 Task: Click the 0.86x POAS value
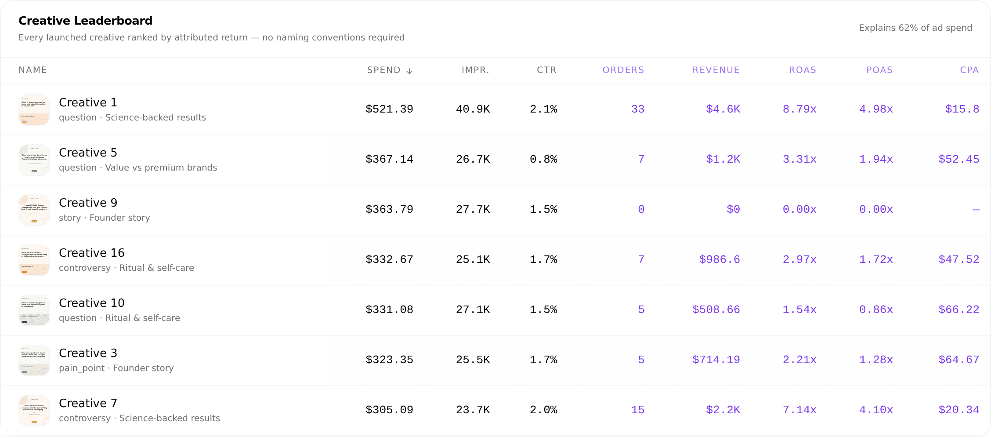(x=876, y=310)
